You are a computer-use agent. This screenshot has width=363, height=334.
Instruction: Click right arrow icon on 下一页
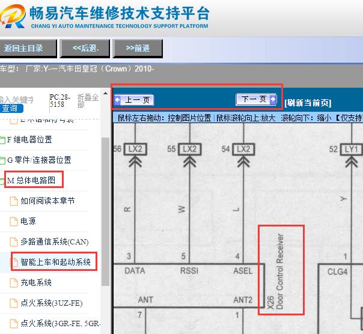click(x=273, y=99)
